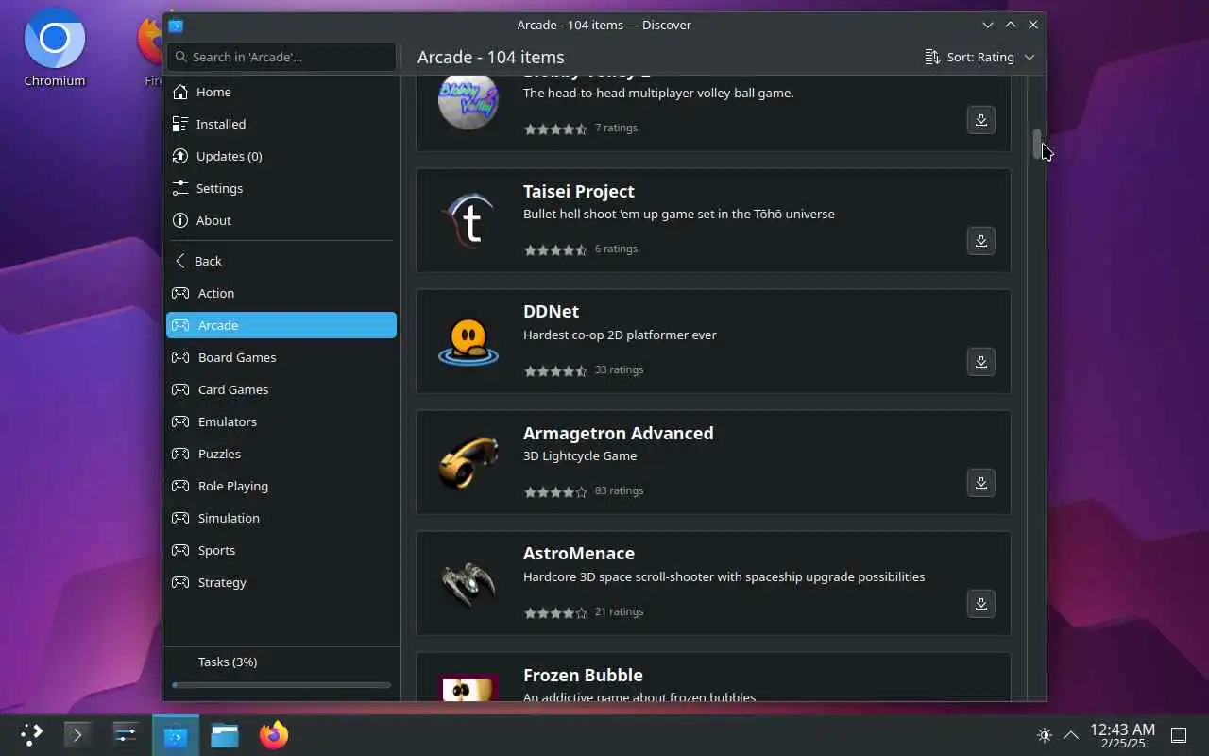
Task: Click the tasks progress bar
Action: coord(281,685)
